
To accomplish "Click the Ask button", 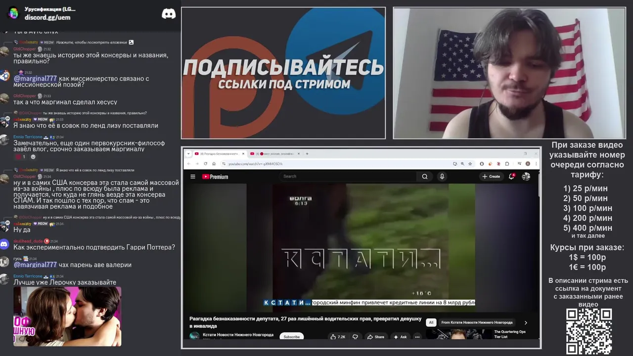I will point(400,337).
